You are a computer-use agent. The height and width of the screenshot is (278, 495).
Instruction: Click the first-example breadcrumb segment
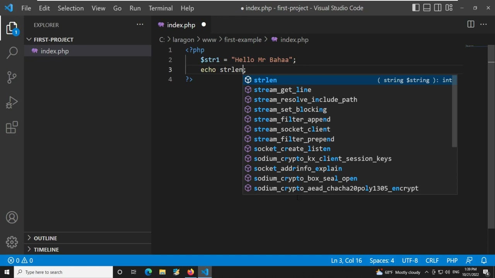tap(243, 40)
